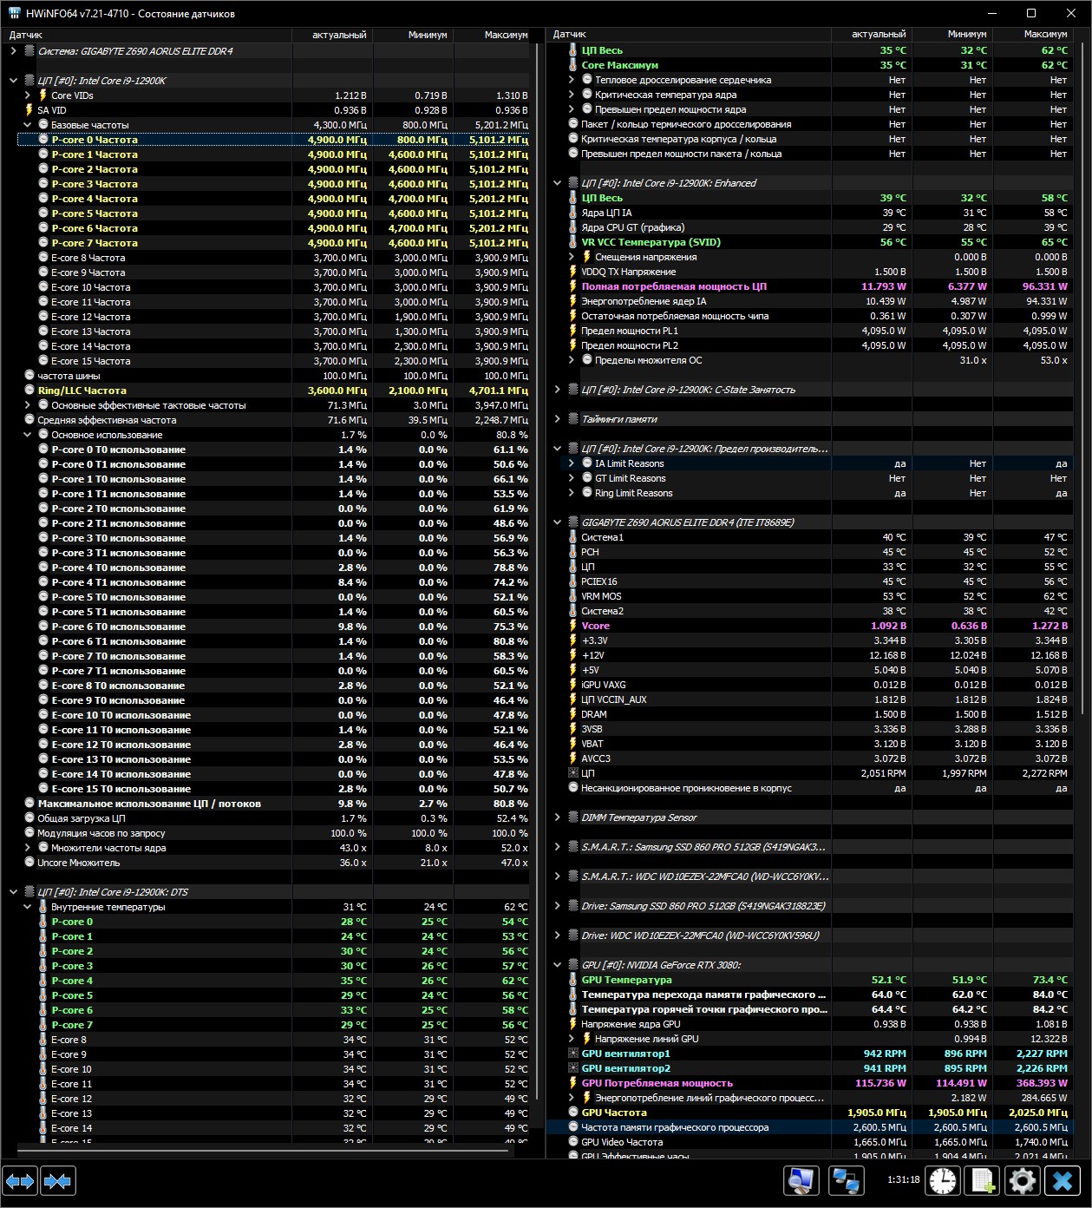1092x1208 pixels.
Task: Click the lightning icon beside +12V
Action: click(x=572, y=655)
